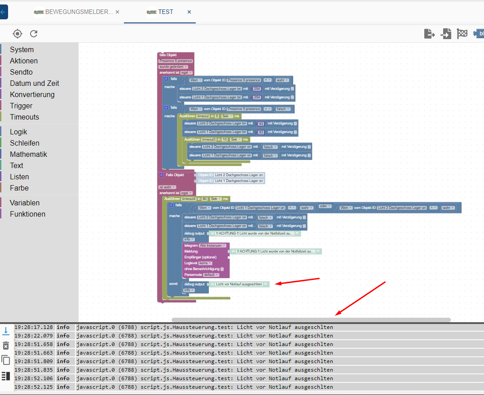
Task: Click the checkered flag check-blocks icon
Action: [462, 34]
